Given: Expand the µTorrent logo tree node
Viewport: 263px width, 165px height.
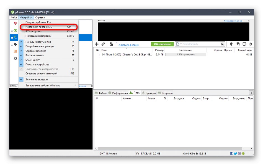Looking at the screenshot, I should coord(12,31).
